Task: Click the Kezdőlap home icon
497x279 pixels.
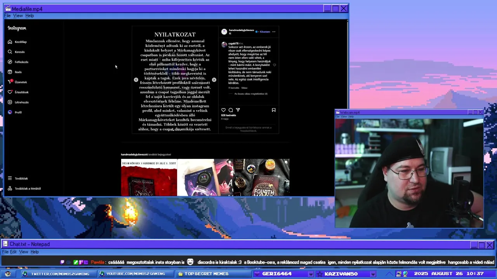Action: tap(10, 41)
